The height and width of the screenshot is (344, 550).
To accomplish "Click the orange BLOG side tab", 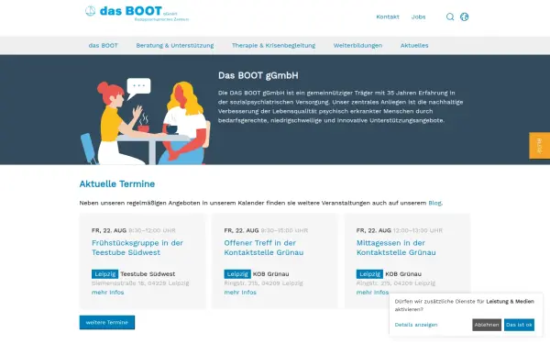I will (540, 146).
